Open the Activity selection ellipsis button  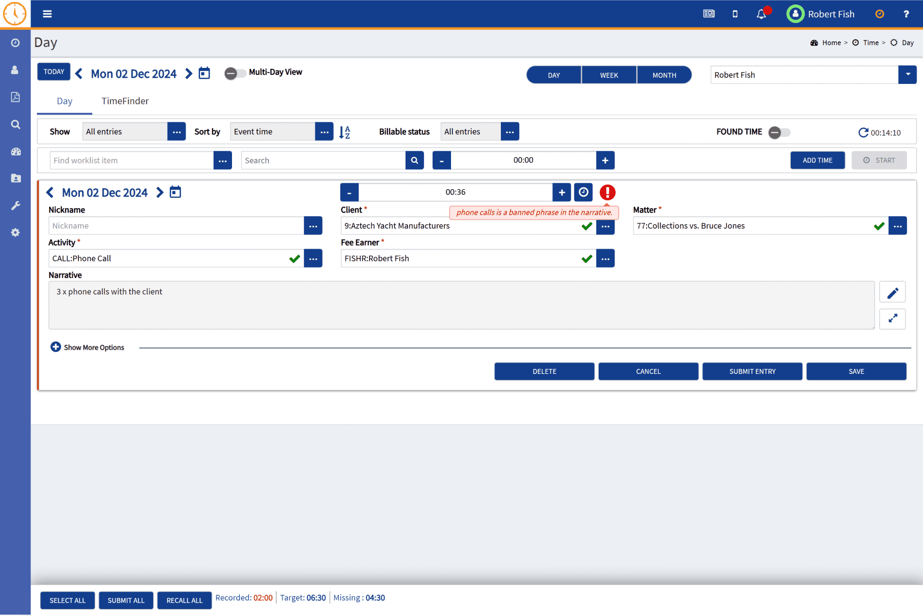(313, 259)
